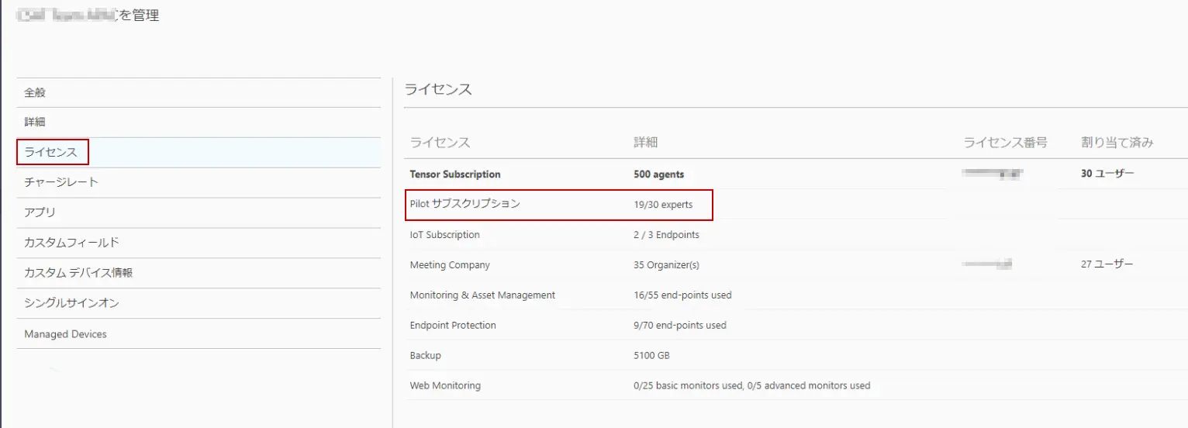Click the 2 / 3 Endpoints value
The image size is (1188, 428).
[666, 235]
